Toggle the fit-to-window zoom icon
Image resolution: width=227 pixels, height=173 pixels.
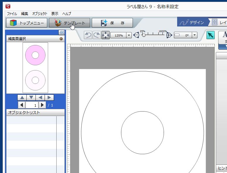(x=106, y=35)
